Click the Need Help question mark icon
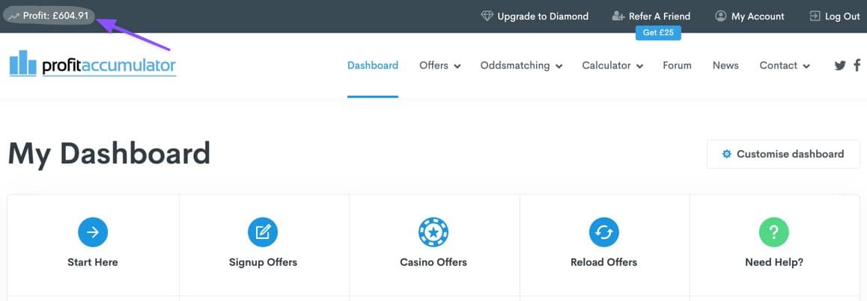This screenshot has width=867, height=301. point(774,232)
